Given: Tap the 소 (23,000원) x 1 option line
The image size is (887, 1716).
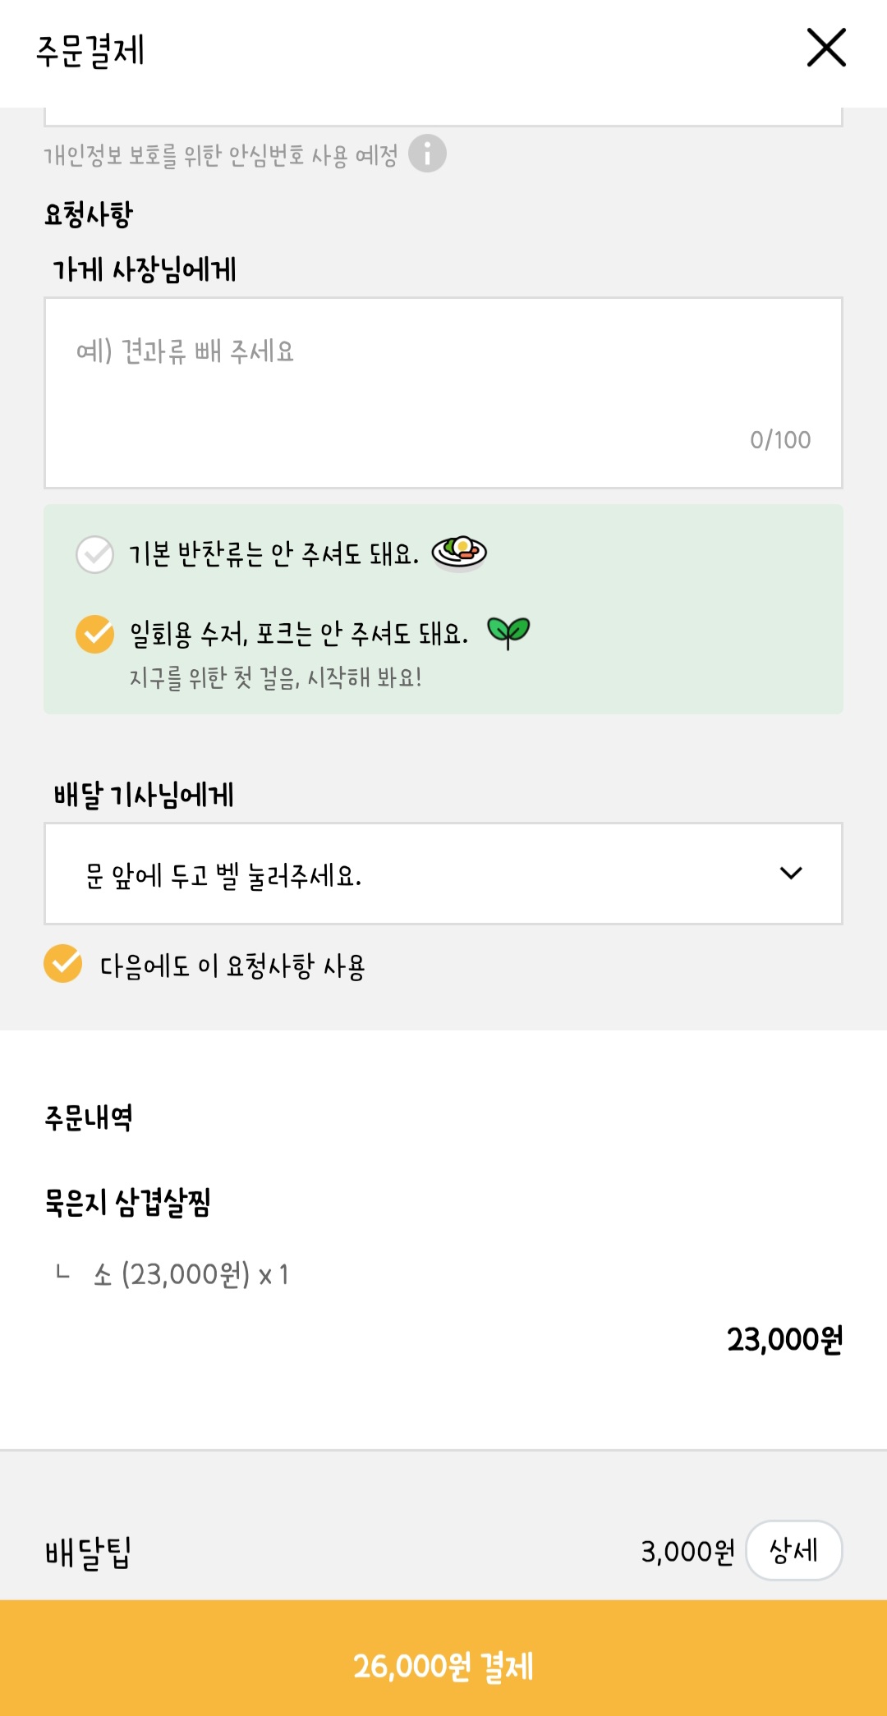Looking at the screenshot, I should point(191,1274).
